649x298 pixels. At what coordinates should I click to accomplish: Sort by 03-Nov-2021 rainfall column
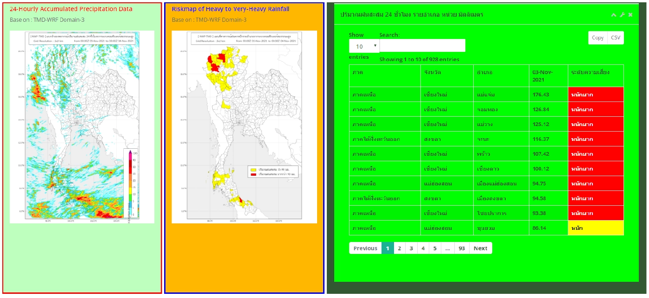548,76
